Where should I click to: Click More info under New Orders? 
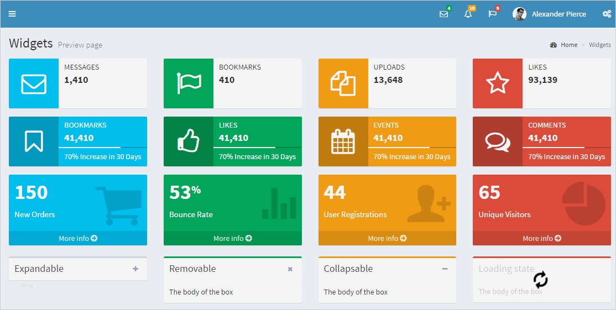click(78, 238)
